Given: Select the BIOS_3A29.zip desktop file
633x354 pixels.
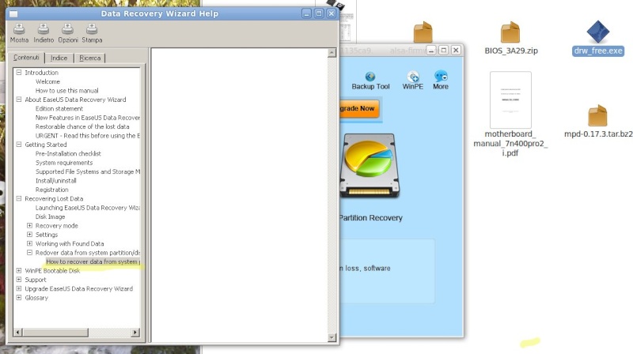Looking at the screenshot, I should pos(510,38).
